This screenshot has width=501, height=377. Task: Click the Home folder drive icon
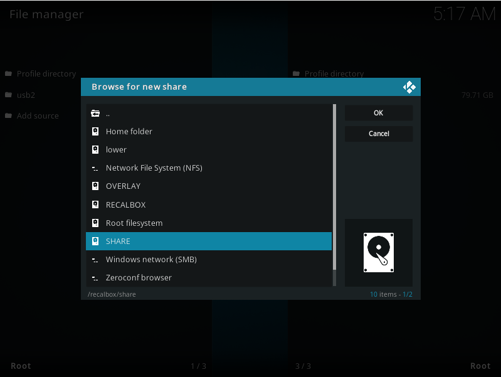95,132
